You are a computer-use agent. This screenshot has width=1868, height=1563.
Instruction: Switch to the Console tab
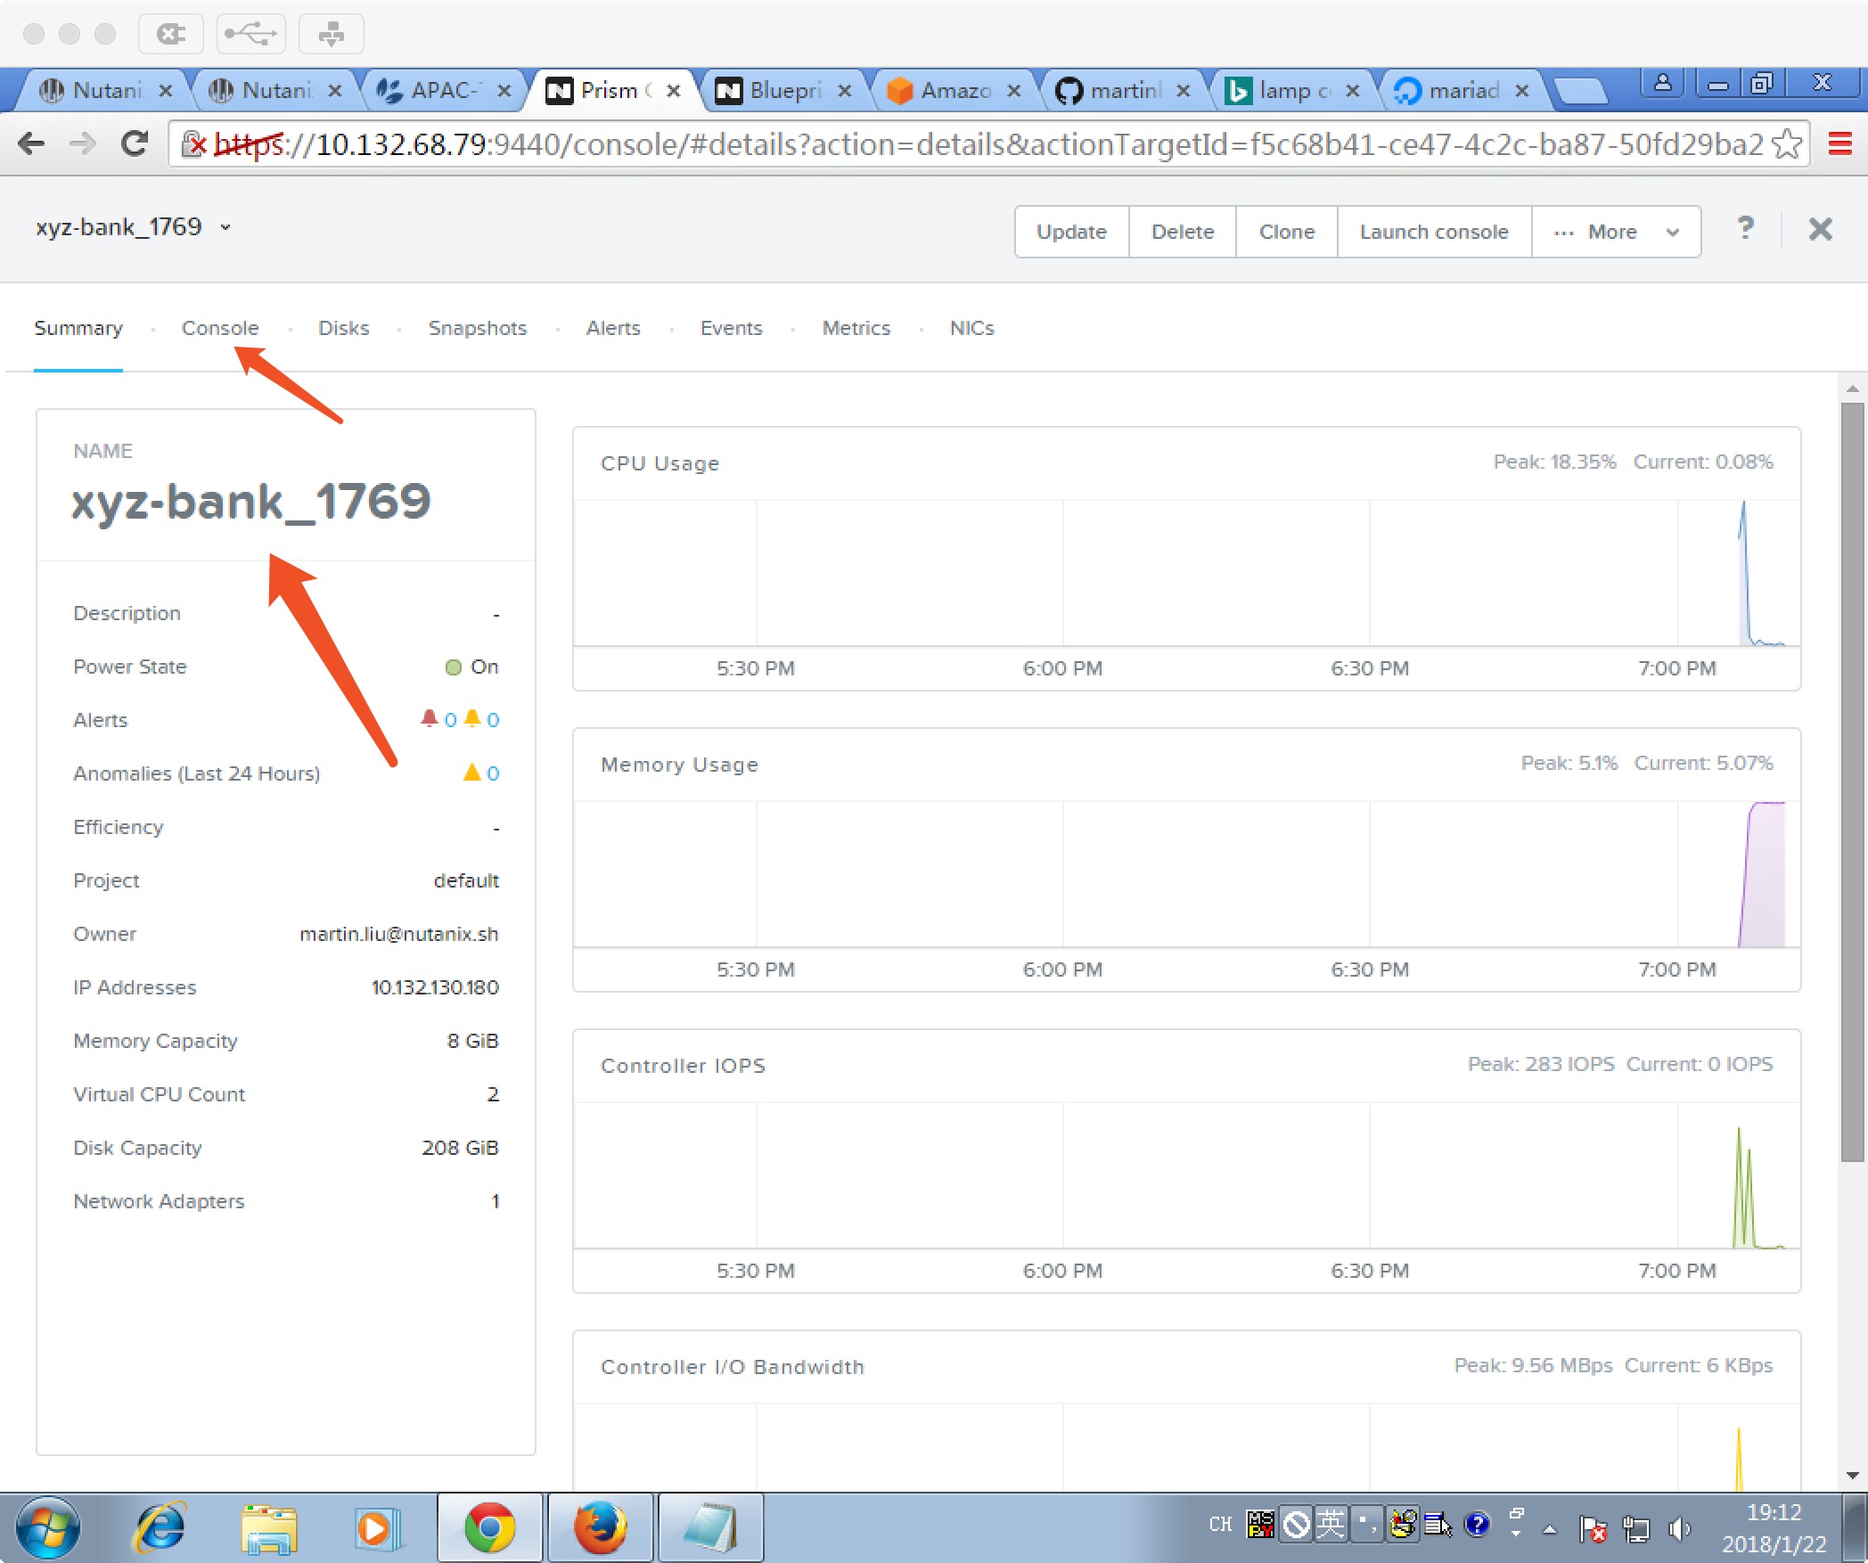coord(220,328)
